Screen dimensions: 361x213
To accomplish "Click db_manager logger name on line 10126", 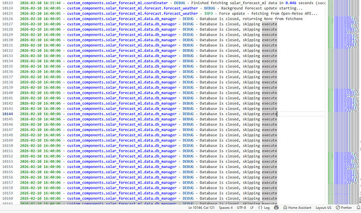I will point(121,19).
